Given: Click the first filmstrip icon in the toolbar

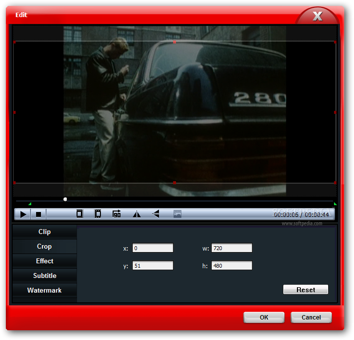Looking at the screenshot, I should click(x=79, y=214).
